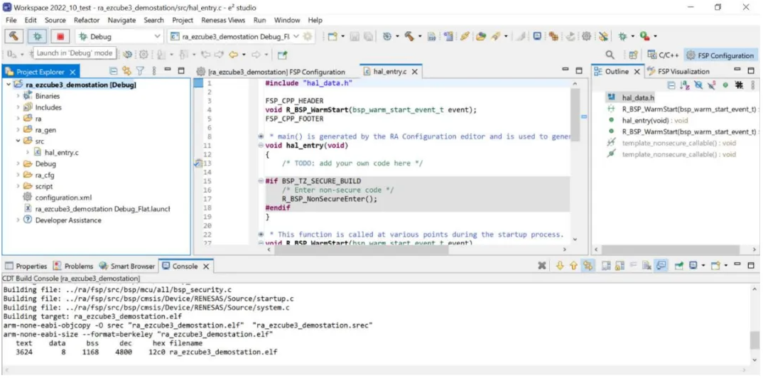The width and height of the screenshot is (763, 378).
Task: Open the Refactor menu
Action: pyautogui.click(x=87, y=21)
